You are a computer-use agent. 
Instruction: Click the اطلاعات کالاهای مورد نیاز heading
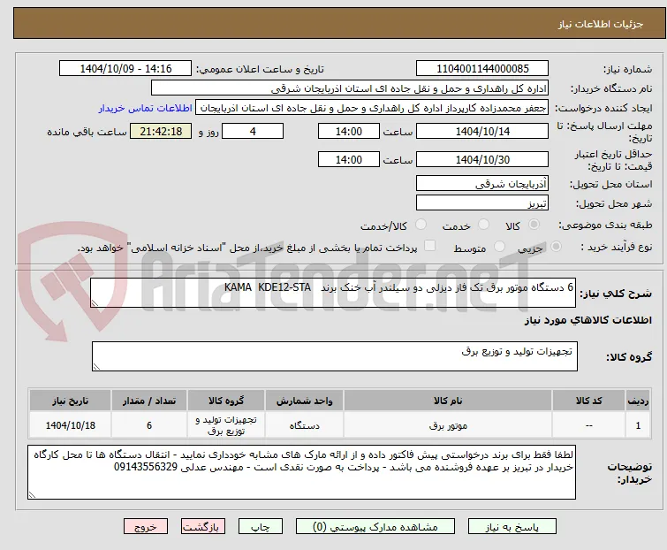(587, 320)
